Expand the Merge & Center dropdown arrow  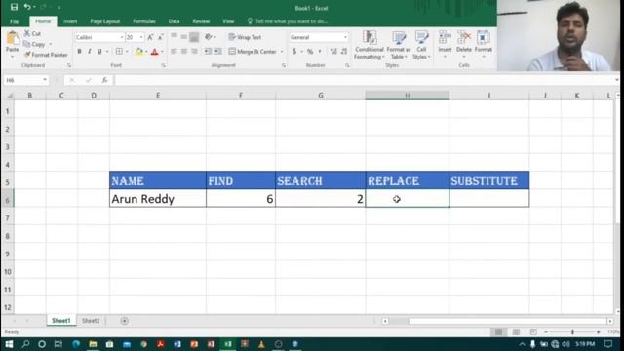[282, 52]
